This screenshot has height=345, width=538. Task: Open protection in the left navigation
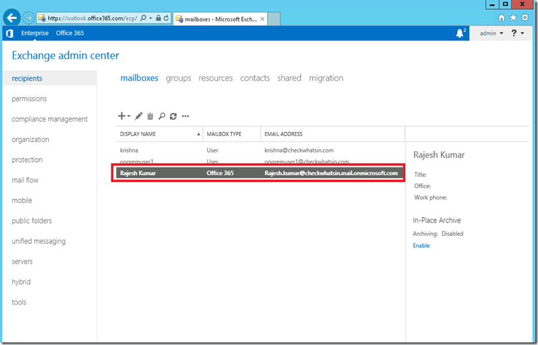pos(27,160)
